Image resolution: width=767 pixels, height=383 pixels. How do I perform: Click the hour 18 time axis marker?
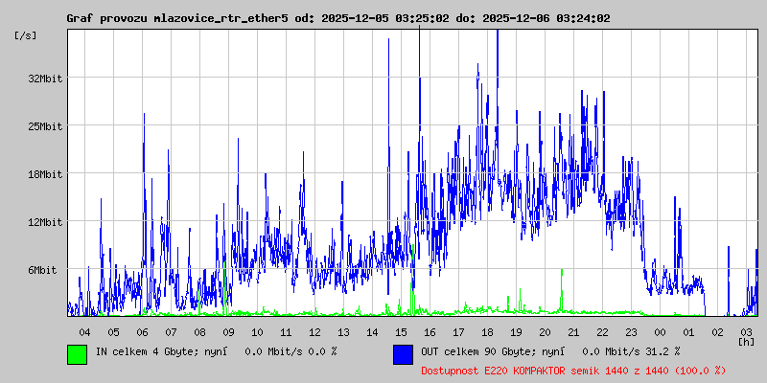tap(487, 332)
